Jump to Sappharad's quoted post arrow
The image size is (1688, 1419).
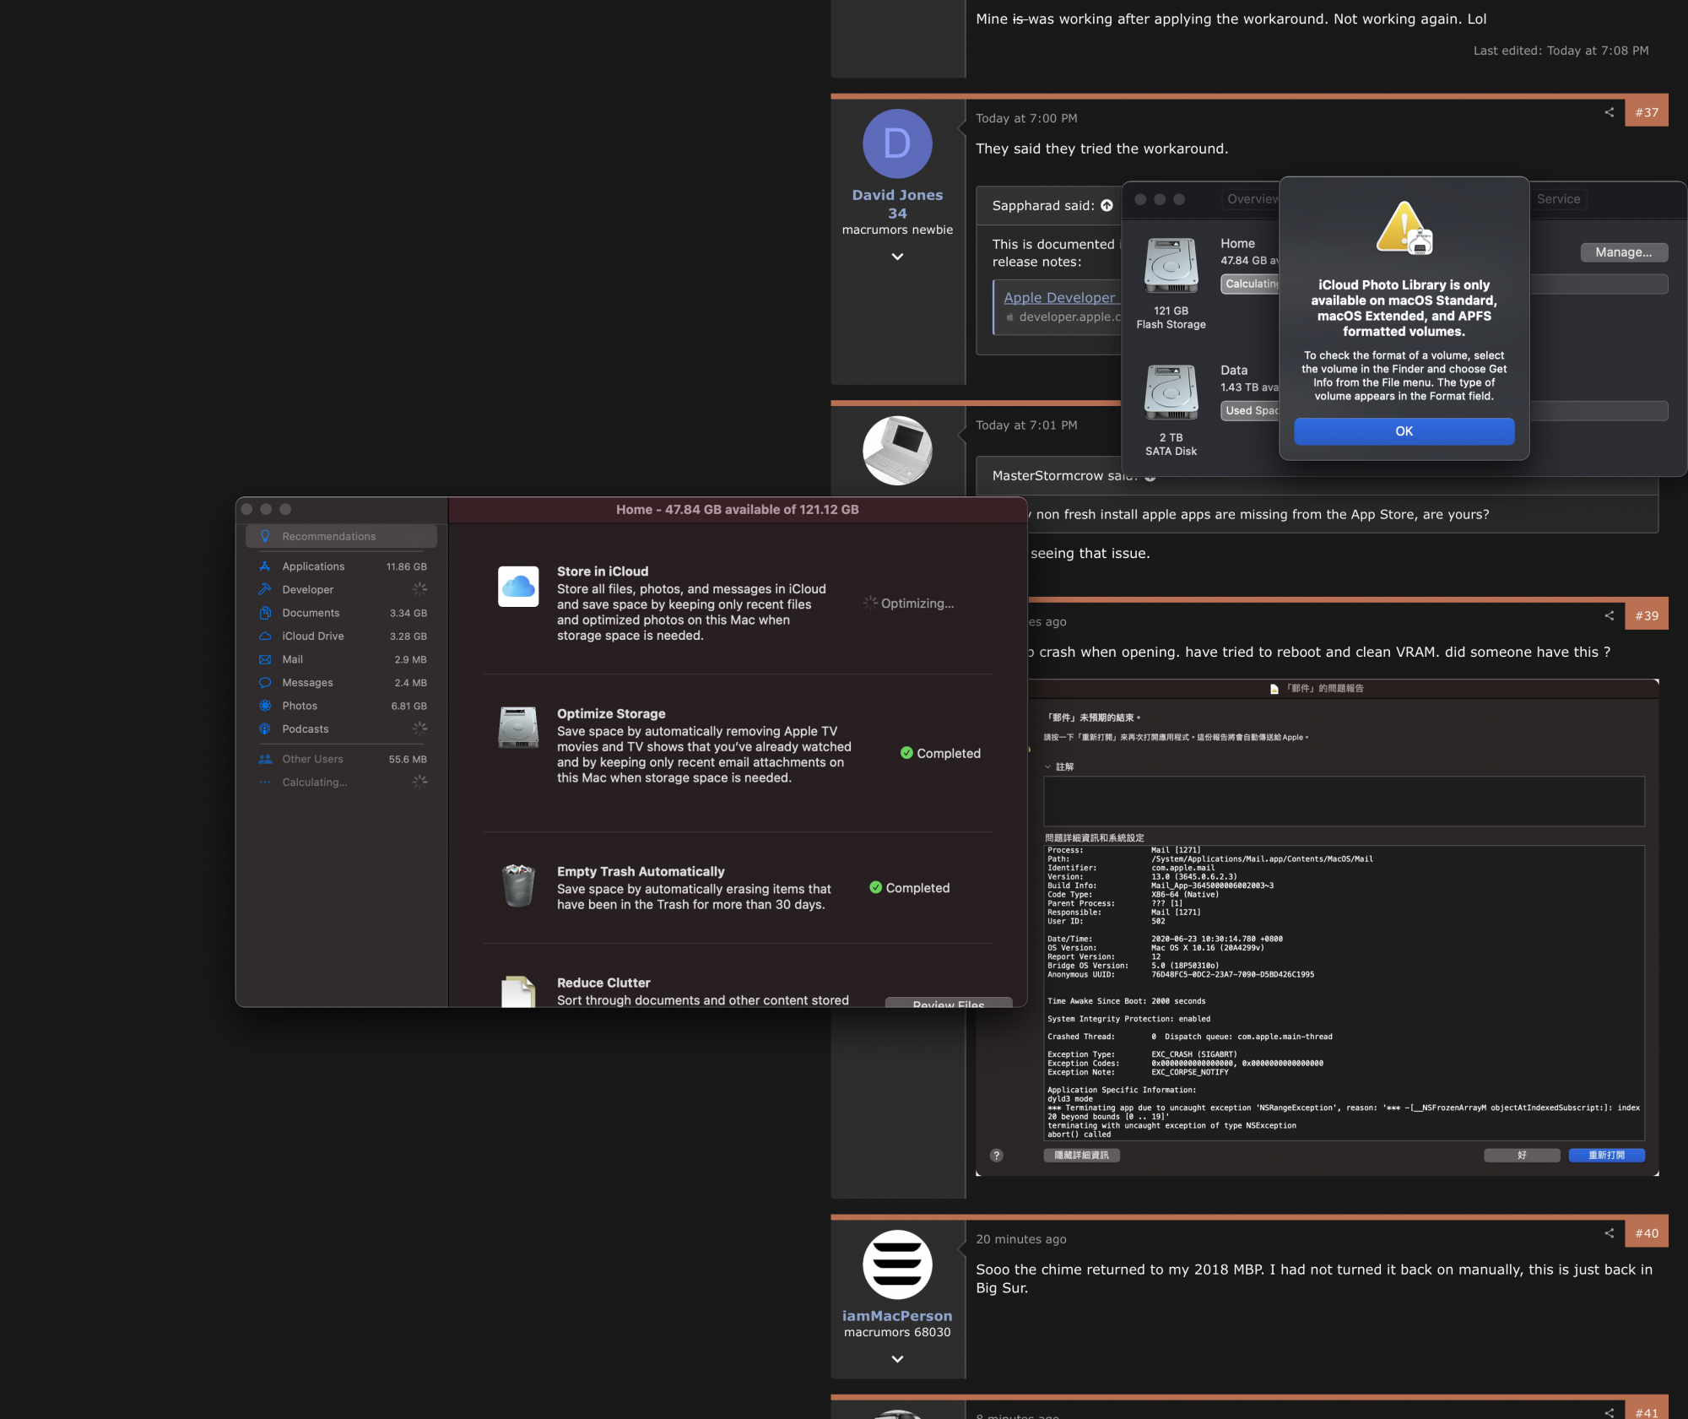pyautogui.click(x=1106, y=206)
